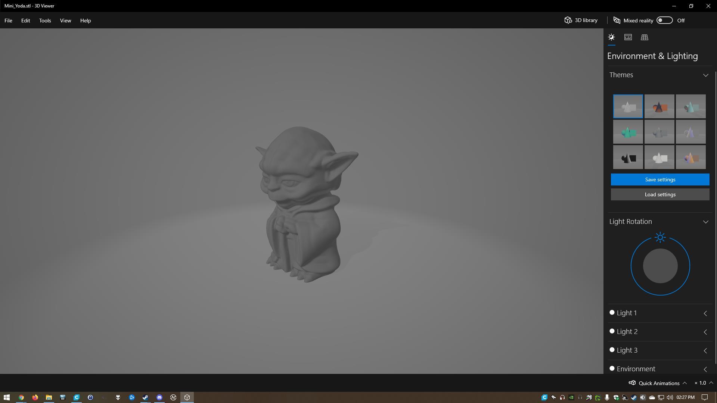Open Steam from the Windows taskbar
Screen dimensions: 717x403
[145, 397]
